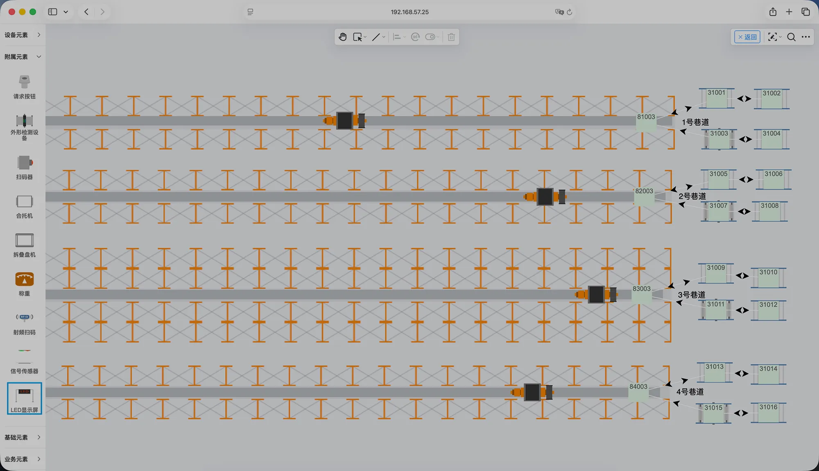Select the line drawing tool
Screen dimensions: 819x471
[x=376, y=37]
